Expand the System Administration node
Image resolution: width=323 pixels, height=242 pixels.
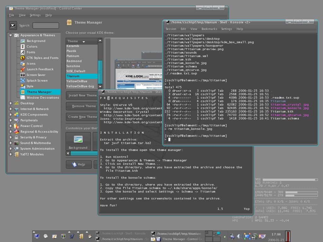coord(10,148)
